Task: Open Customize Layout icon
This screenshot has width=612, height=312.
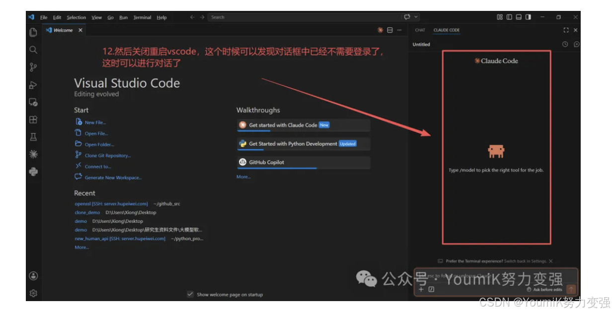Action: 500,17
